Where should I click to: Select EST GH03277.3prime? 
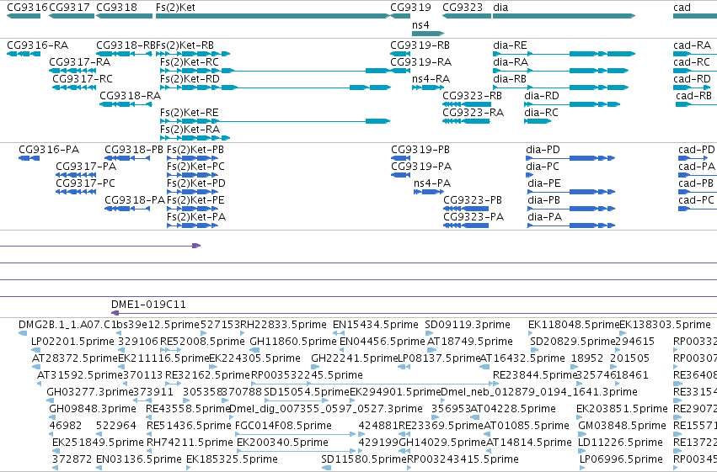(90, 392)
